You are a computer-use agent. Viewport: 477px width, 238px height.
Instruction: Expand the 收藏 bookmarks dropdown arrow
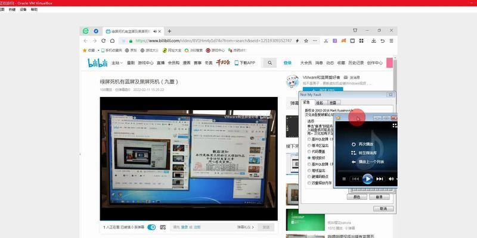(x=98, y=51)
